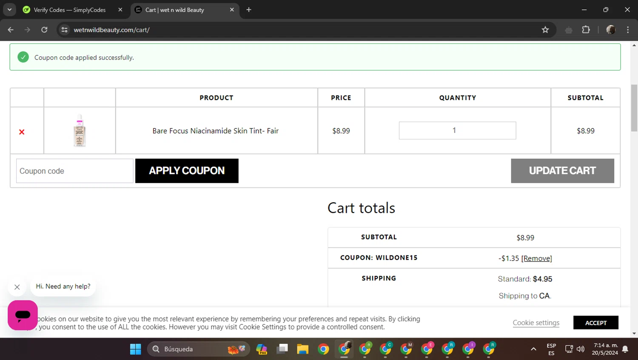Switch to the active Chrome window with photo badge
Screen dimensions: 638x360
(344, 349)
